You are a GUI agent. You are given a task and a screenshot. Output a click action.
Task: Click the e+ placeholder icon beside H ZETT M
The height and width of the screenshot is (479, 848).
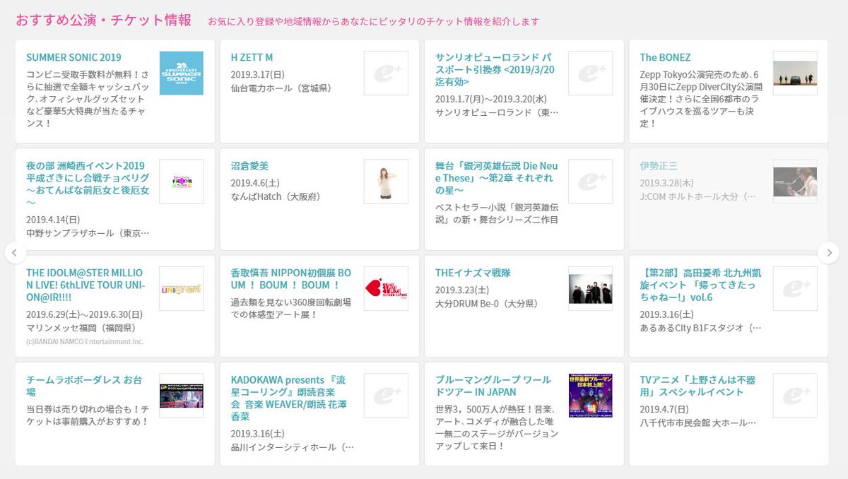tap(386, 73)
